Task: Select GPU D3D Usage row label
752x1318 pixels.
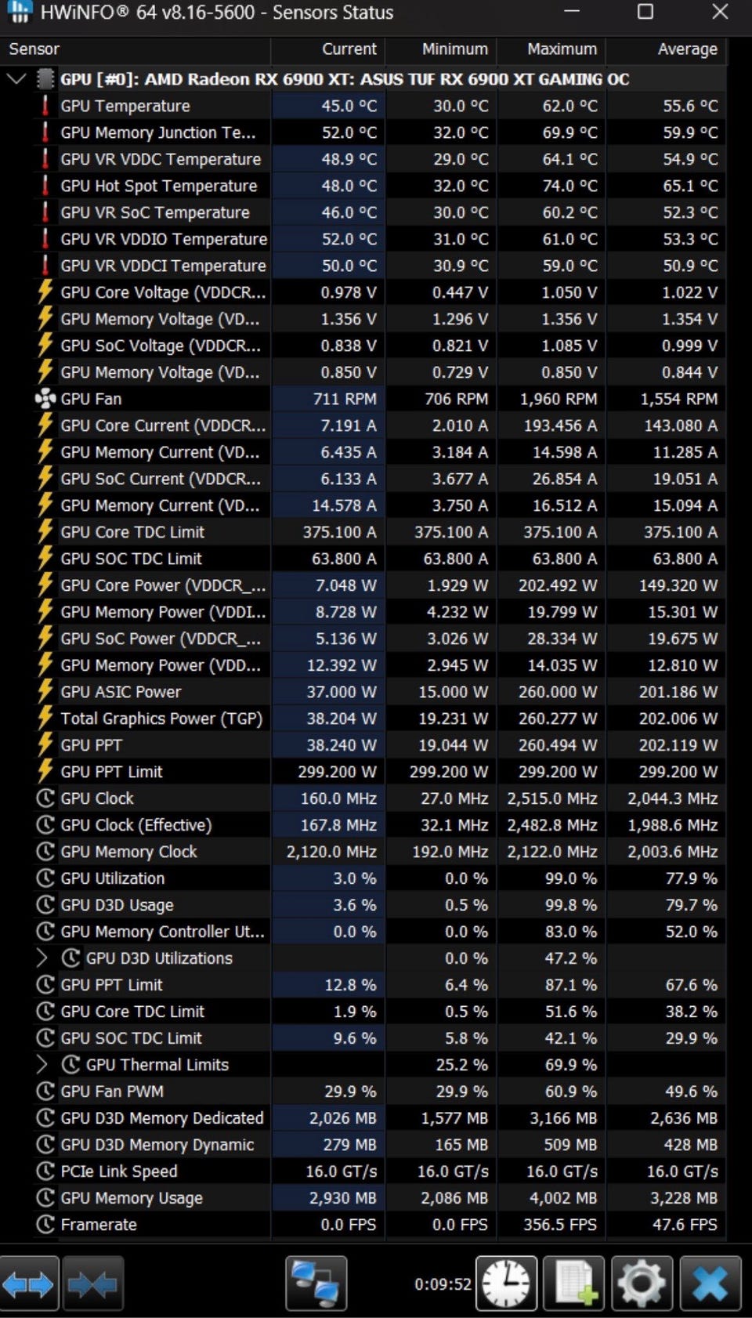Action: tap(117, 905)
